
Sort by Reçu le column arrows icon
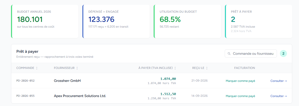(x=207, y=68)
